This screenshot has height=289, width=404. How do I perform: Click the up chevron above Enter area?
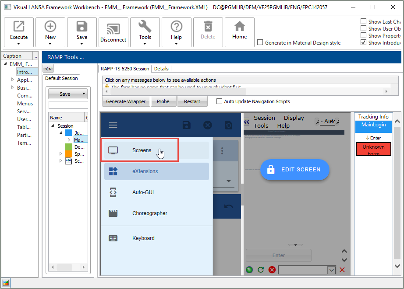click(x=344, y=251)
